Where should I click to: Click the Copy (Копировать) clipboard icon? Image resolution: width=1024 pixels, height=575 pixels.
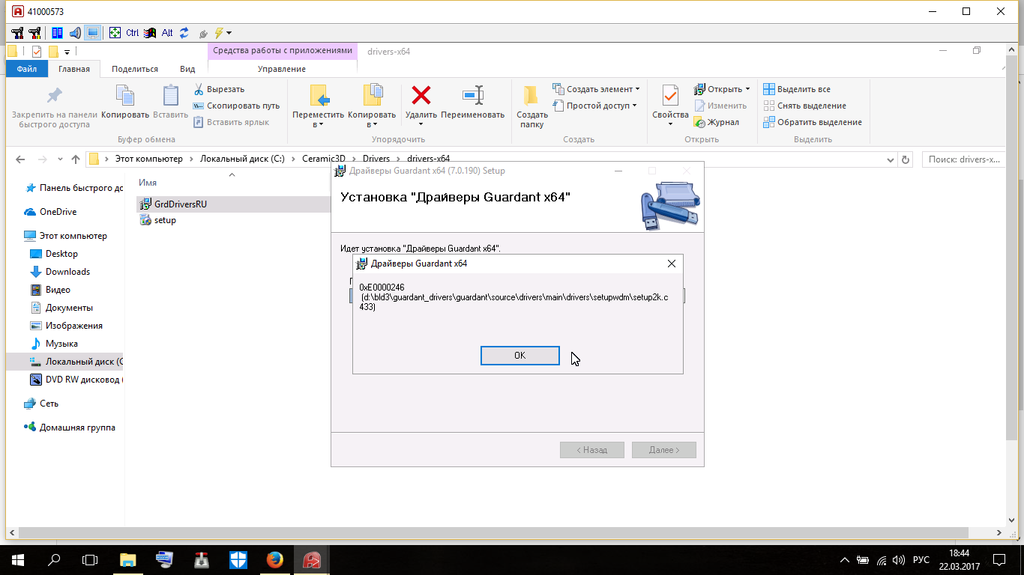click(124, 96)
